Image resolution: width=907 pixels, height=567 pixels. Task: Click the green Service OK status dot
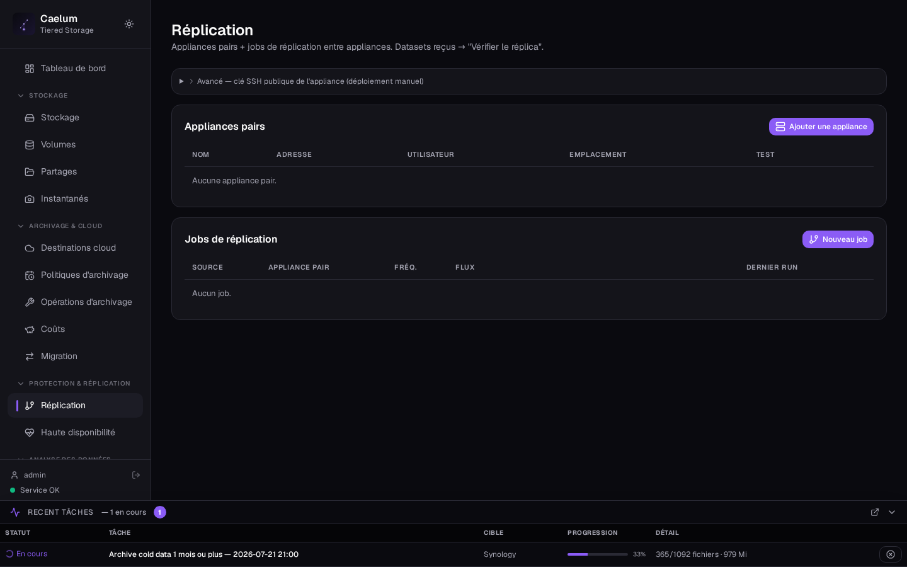13,490
